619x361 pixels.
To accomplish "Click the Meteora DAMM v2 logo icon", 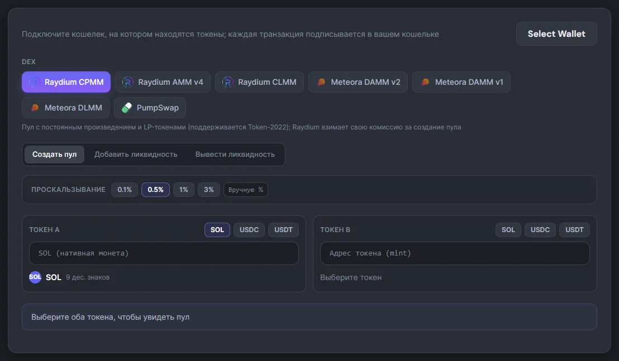I will tap(321, 82).
